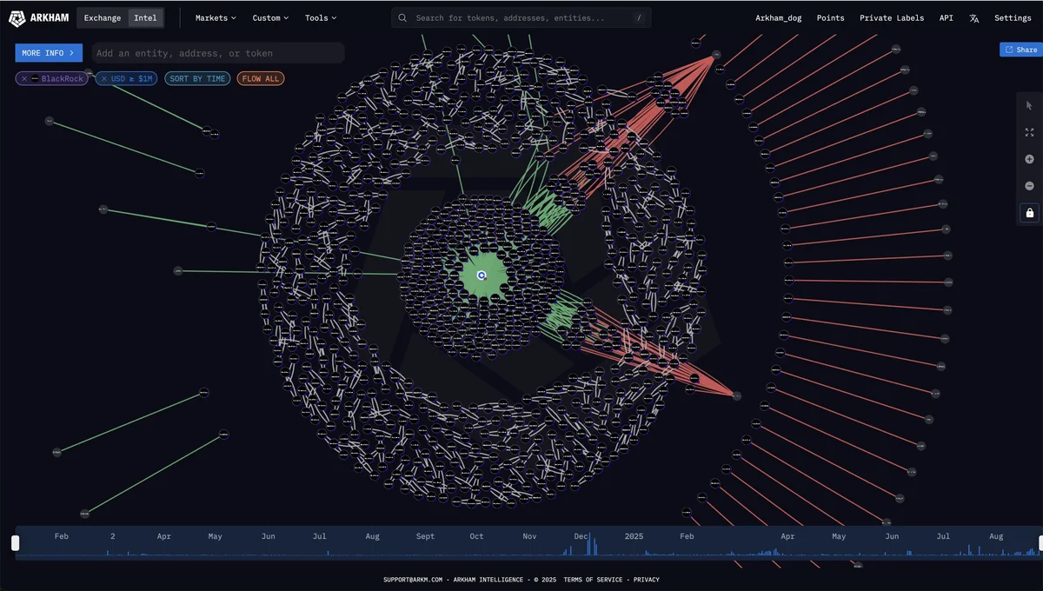Grab the left timeline range handle
This screenshot has width=1043, height=591.
[15, 543]
